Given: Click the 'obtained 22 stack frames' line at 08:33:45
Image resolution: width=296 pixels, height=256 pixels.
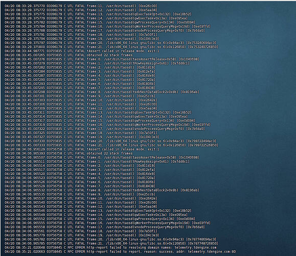Looking at the screenshot, I should (x=69, y=55).
